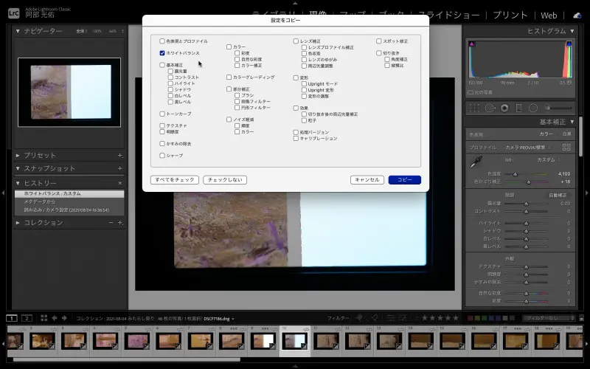Go back with the left arrow
The height and width of the screenshot is (369, 590).
point(54,318)
